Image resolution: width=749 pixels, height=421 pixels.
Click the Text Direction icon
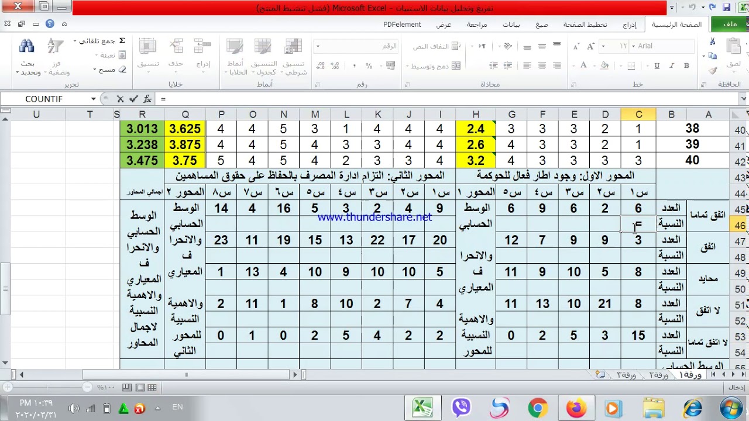click(482, 46)
